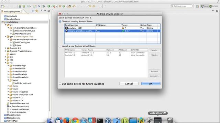Select AndroidManifest.xml in Package Explorer

[x=19, y=103]
